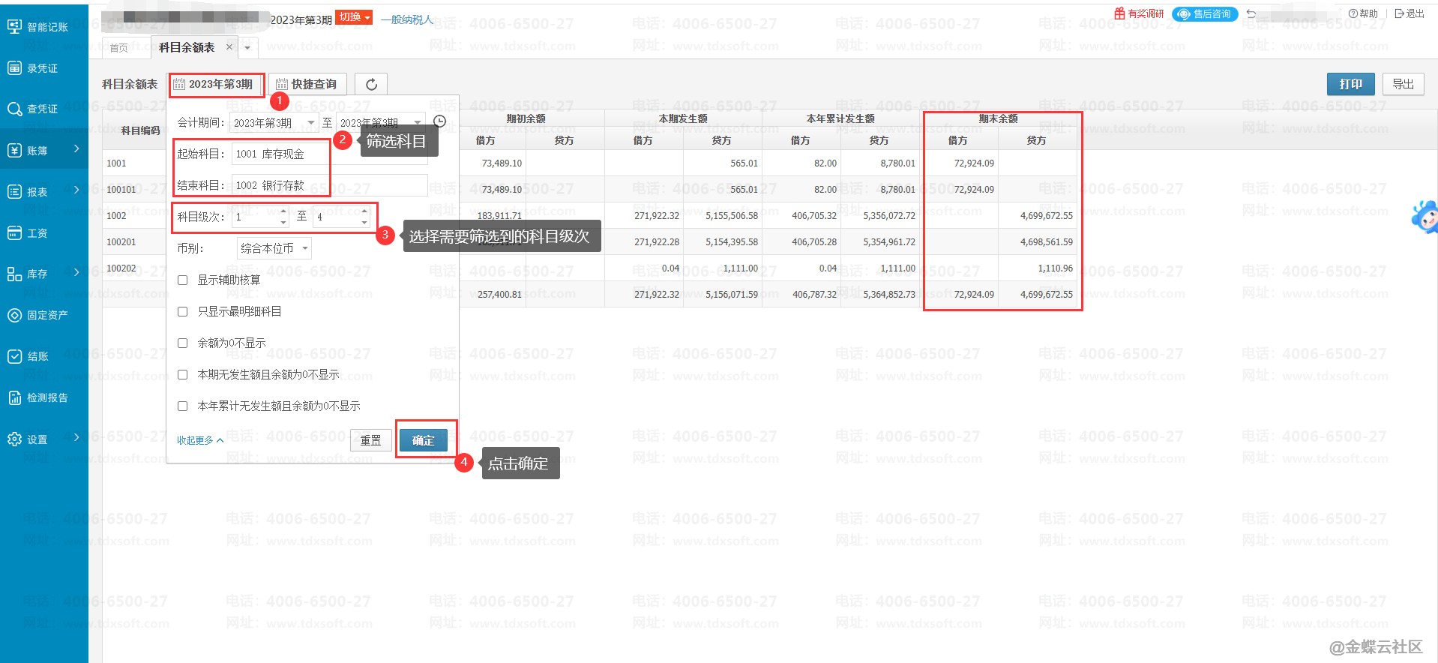Image resolution: width=1438 pixels, height=663 pixels.
Task: Open the 币别 综合本位币 dropdown
Action: point(274,248)
